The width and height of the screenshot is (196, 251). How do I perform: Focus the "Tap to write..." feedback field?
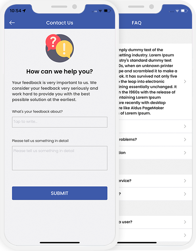click(x=60, y=122)
